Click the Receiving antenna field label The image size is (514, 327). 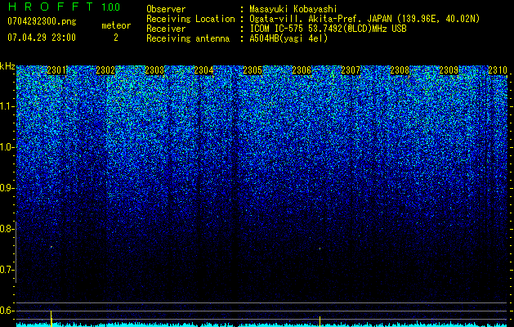coord(188,38)
